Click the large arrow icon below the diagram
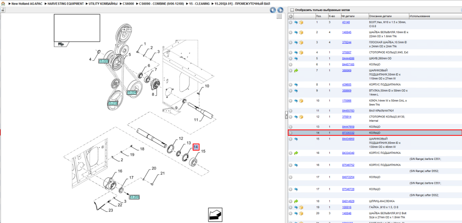 pos(215,215)
